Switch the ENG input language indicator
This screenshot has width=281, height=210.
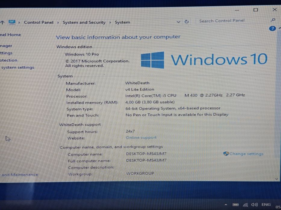tap(266, 205)
